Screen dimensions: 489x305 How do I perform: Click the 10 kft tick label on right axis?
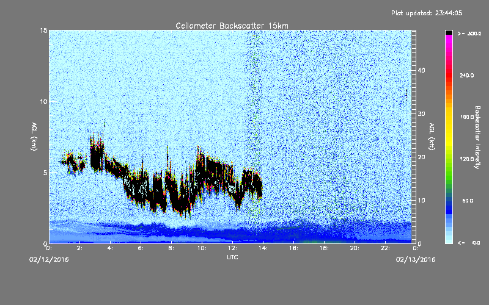click(x=421, y=201)
